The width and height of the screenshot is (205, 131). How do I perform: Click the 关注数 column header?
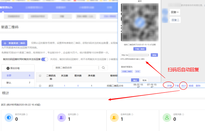(64, 76)
